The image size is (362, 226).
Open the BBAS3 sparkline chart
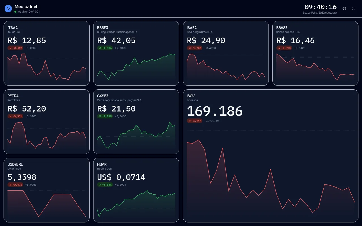(x=315, y=68)
